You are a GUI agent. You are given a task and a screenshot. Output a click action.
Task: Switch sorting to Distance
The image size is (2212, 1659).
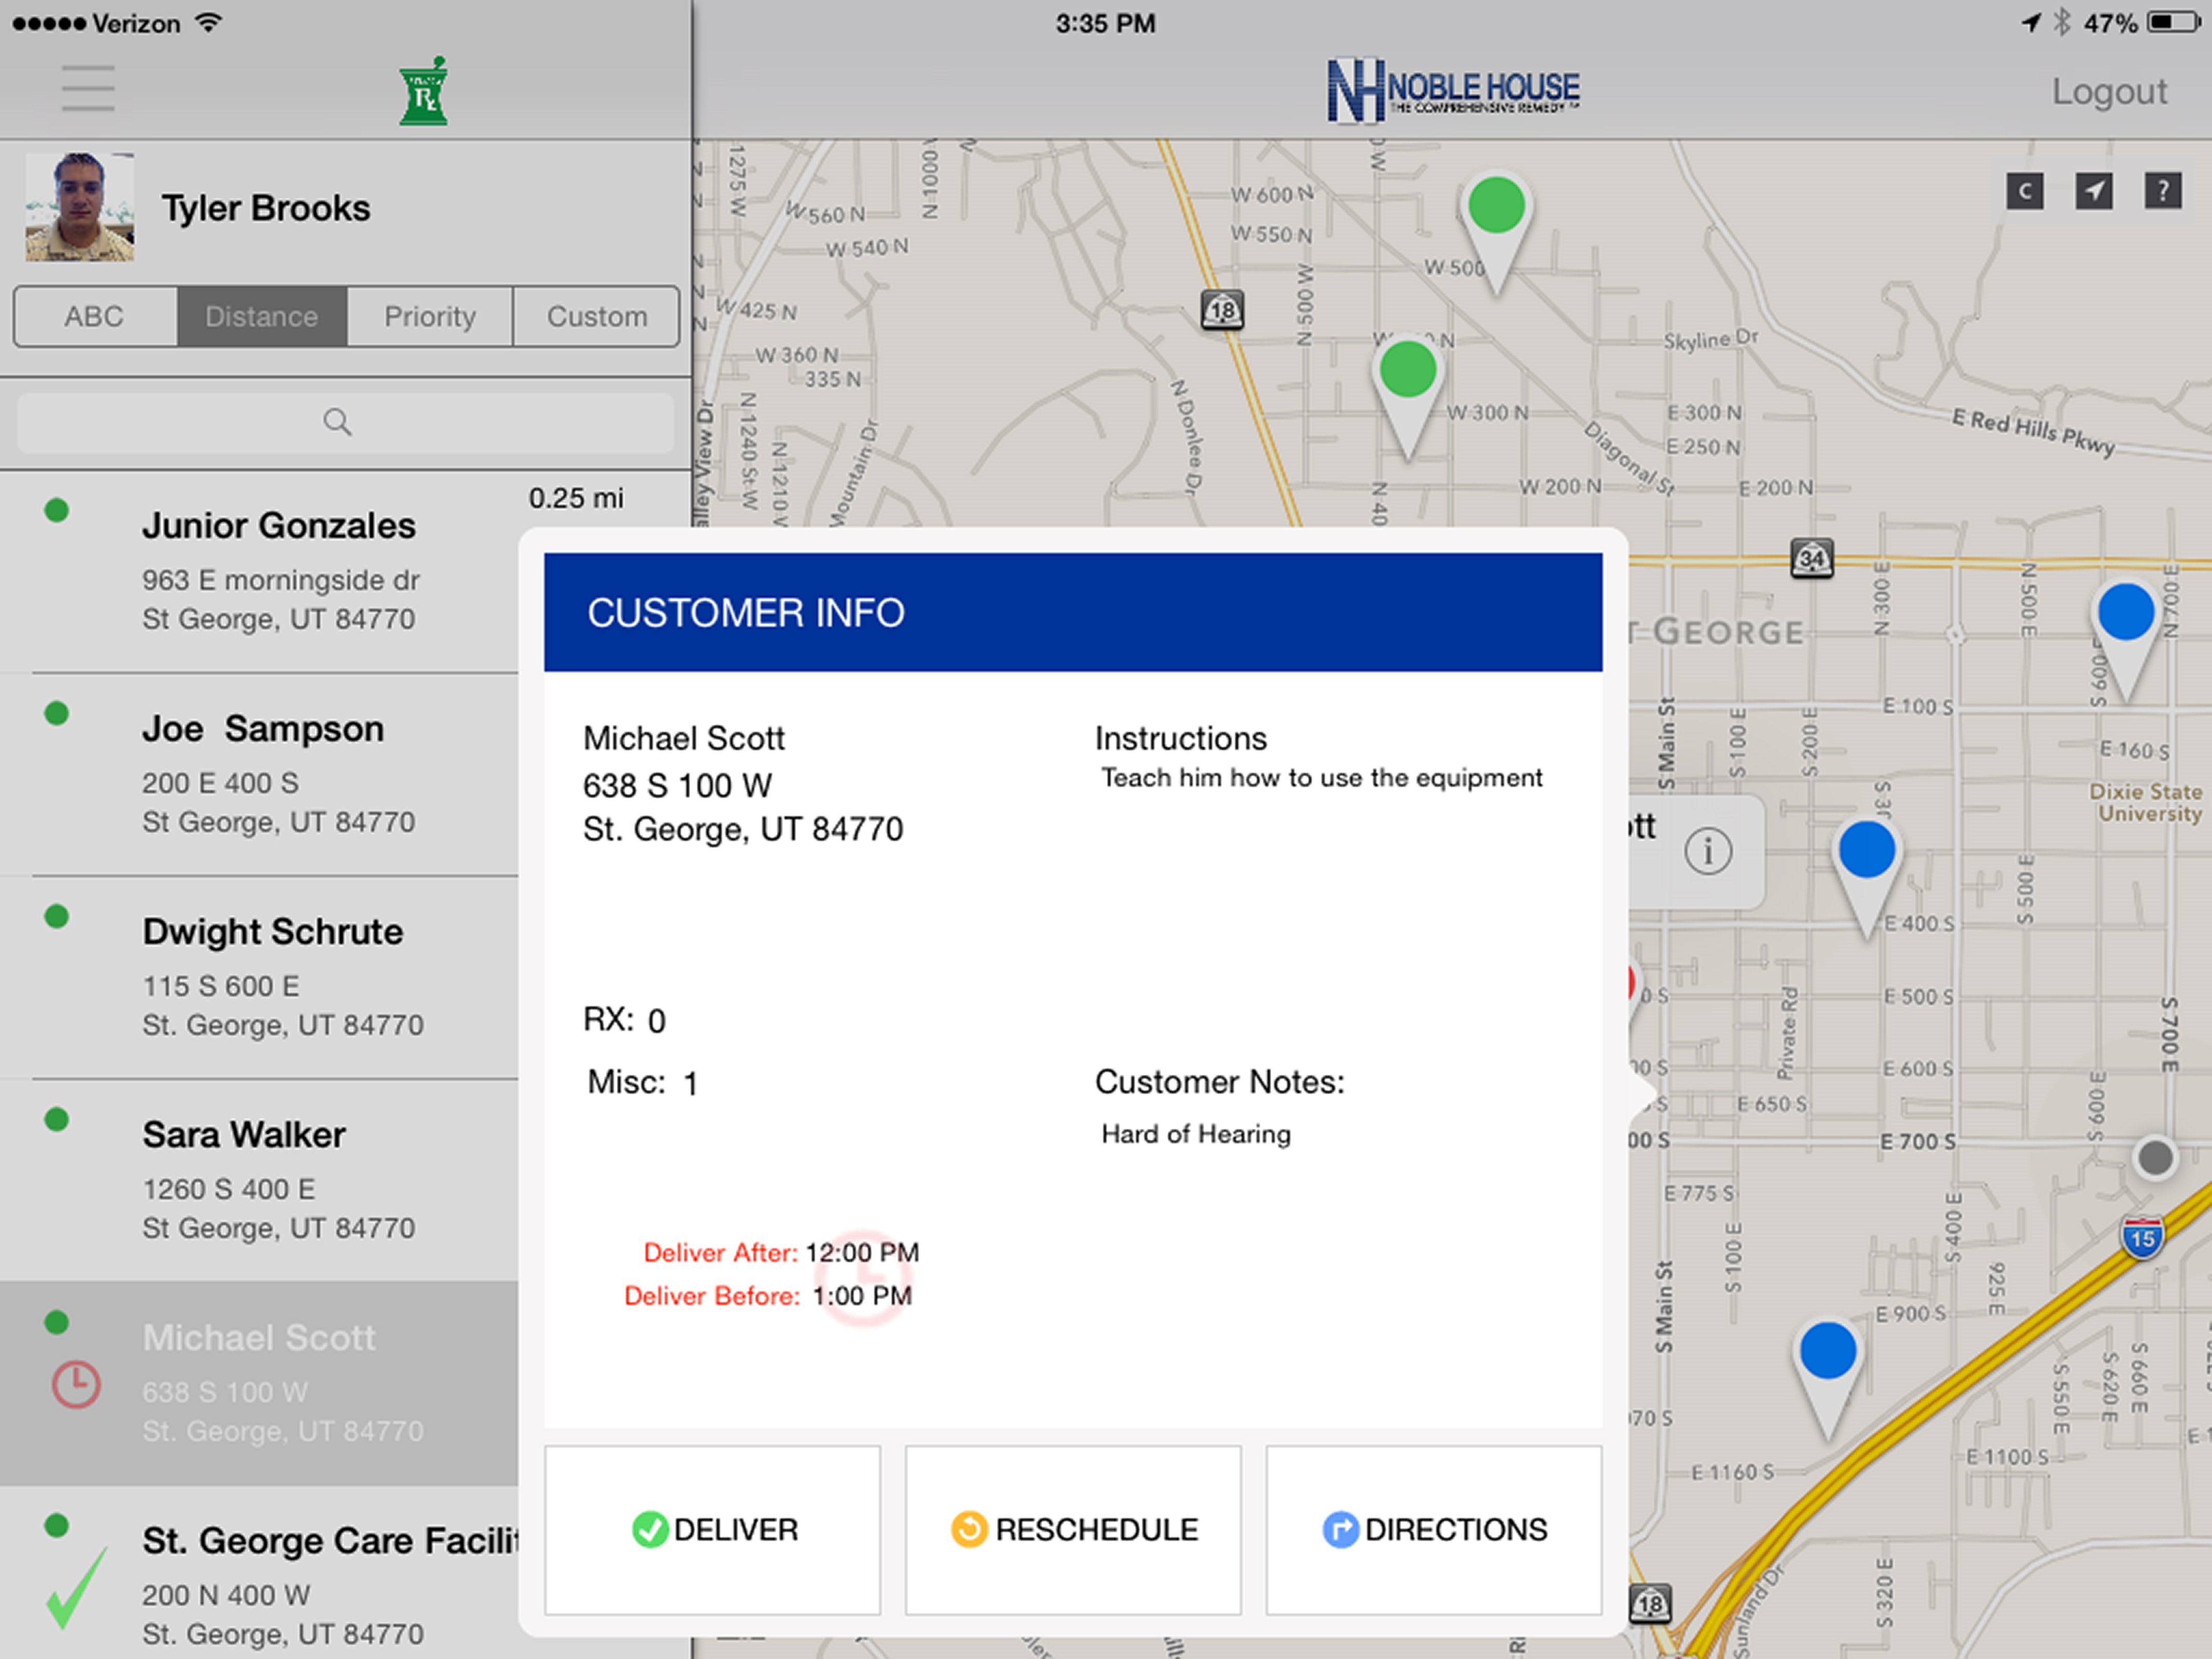(x=262, y=317)
